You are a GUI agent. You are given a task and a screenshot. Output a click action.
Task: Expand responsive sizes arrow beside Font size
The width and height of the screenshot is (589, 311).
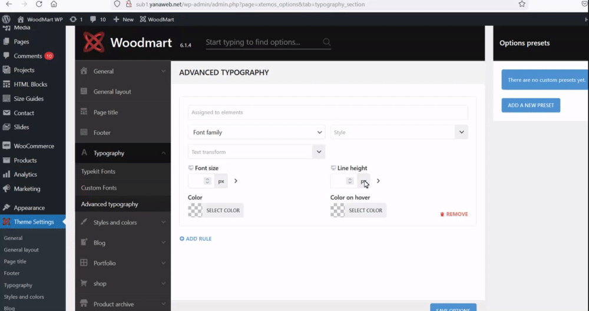236,181
